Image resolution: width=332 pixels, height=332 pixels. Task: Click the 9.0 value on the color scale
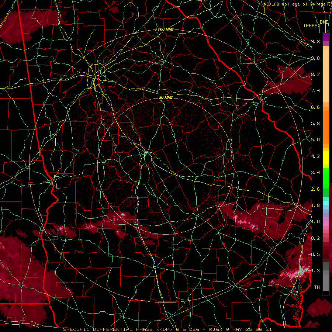tap(315, 58)
